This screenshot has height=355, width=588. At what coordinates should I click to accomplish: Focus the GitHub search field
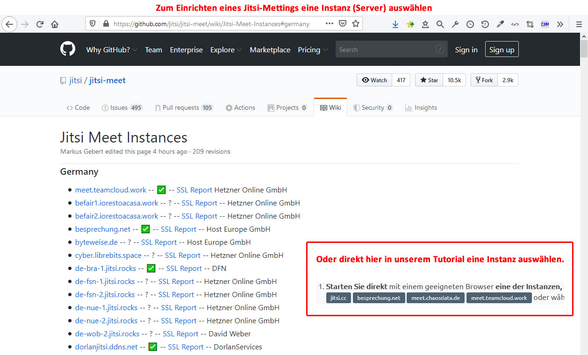392,50
